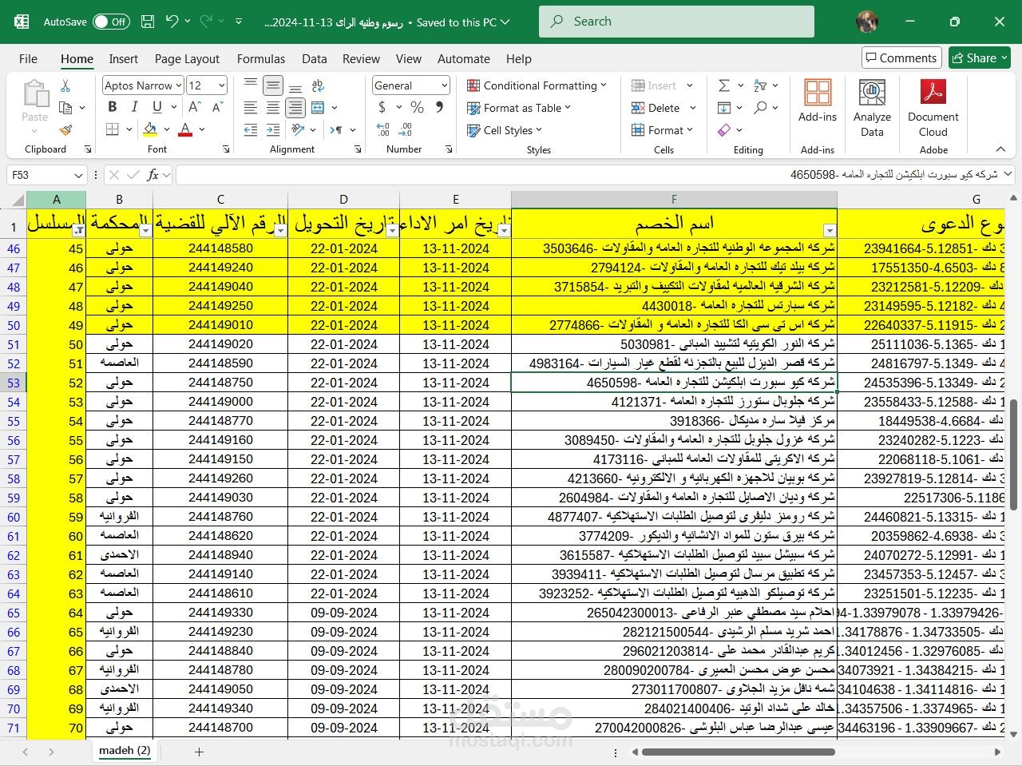This screenshot has width=1022, height=766.
Task: Open the File menu
Action: click(x=28, y=58)
